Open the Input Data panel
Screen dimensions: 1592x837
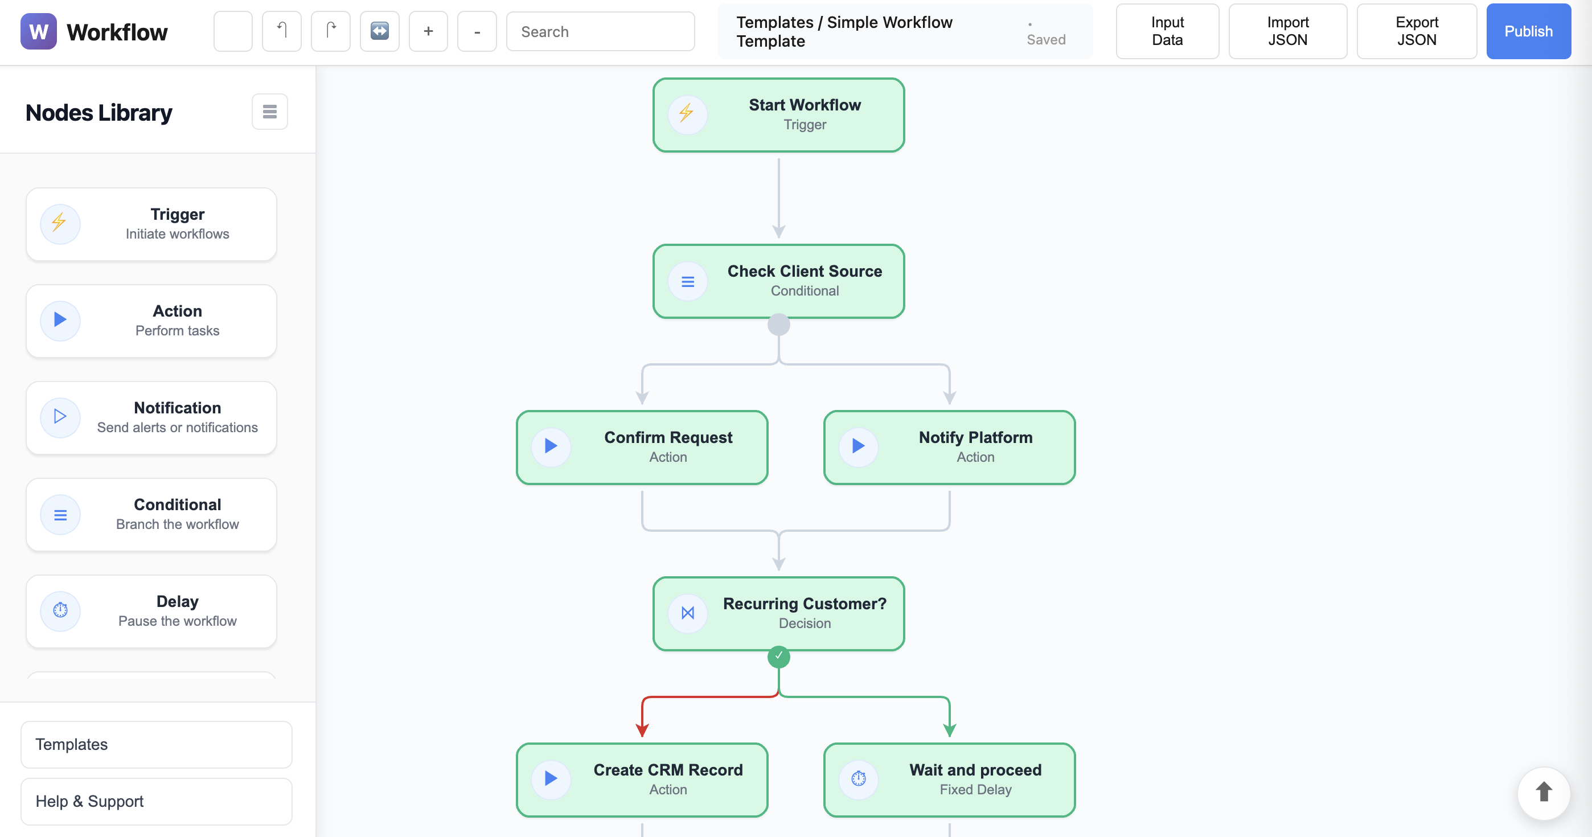(x=1167, y=31)
